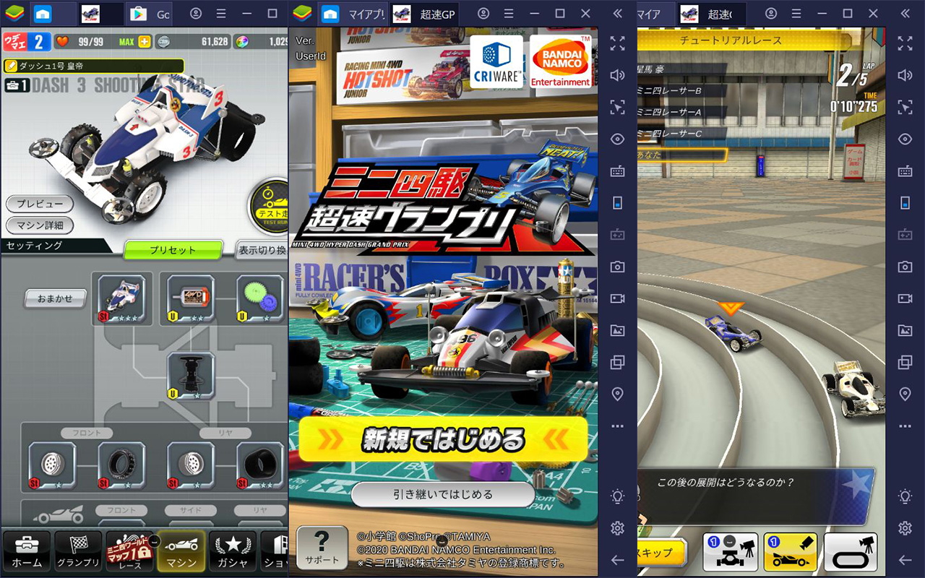Collapse right window sidebar with double chevron
The width and height of the screenshot is (925, 578).
pos(905,14)
